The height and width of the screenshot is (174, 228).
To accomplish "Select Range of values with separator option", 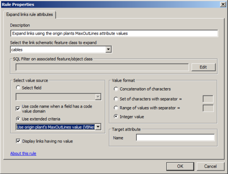I will (116, 108).
